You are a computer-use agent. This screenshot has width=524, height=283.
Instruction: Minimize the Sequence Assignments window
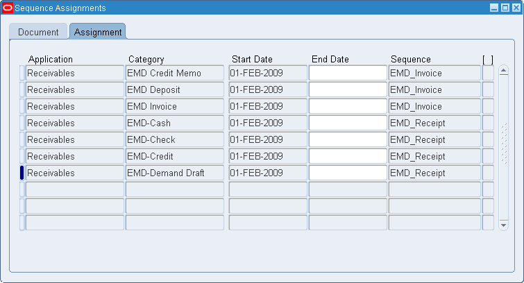pyautogui.click(x=494, y=8)
